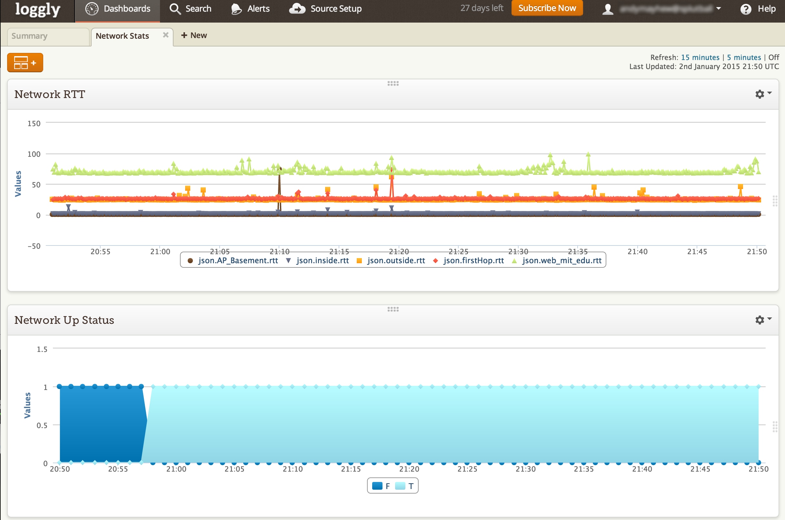Click the add widget layout button
Screen dimensions: 785x520
25,62
